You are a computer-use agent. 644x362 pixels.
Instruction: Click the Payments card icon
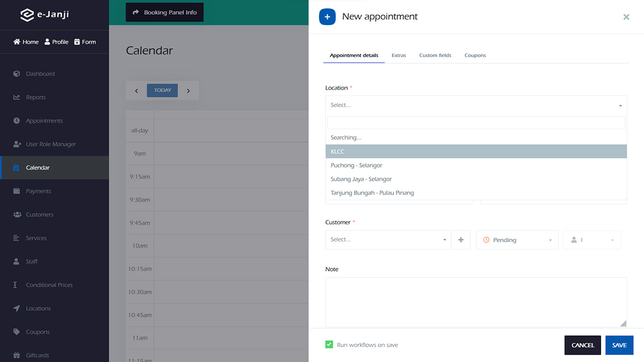pyautogui.click(x=17, y=191)
